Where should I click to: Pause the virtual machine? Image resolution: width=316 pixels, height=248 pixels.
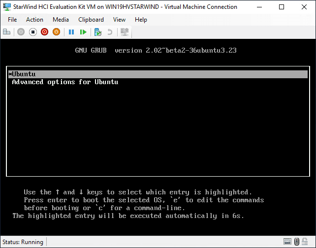[x=71, y=32]
